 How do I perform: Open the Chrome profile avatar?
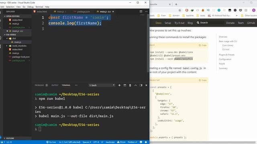[254, 10]
